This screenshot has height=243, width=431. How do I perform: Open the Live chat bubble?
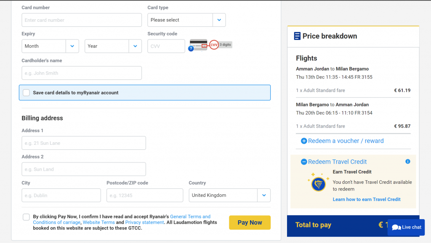pyautogui.click(x=406, y=227)
